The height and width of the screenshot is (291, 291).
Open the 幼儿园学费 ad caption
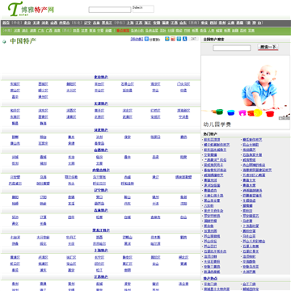217,124
